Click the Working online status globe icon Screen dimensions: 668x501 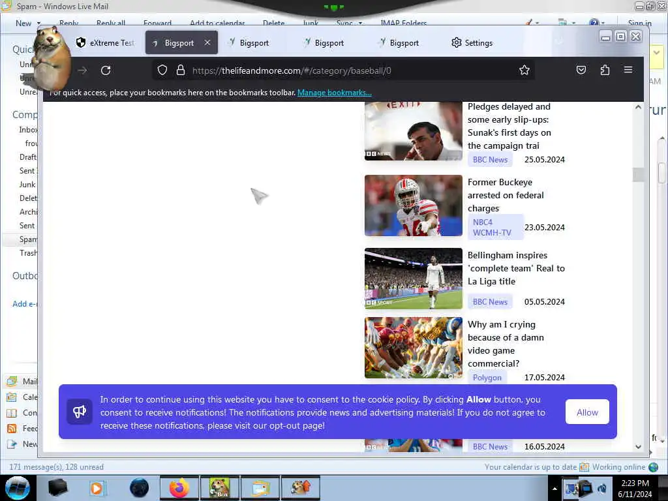[653, 467]
